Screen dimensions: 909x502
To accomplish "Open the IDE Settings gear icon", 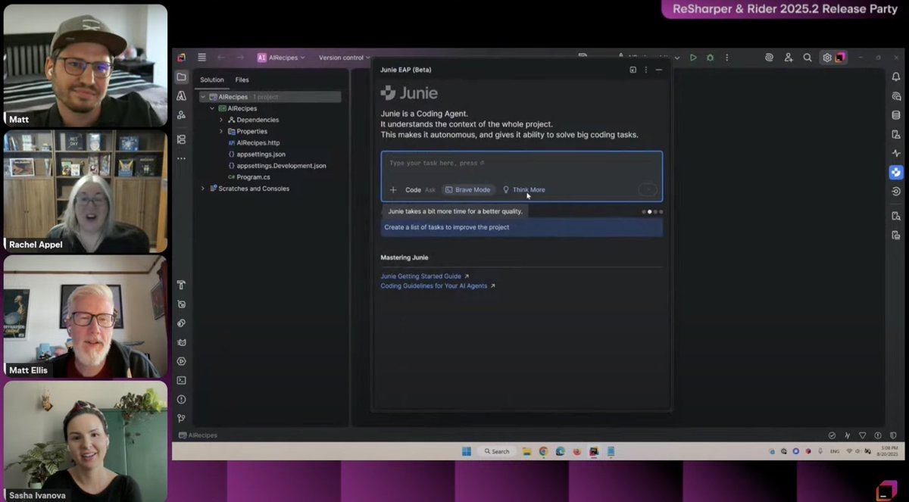I will coord(826,58).
